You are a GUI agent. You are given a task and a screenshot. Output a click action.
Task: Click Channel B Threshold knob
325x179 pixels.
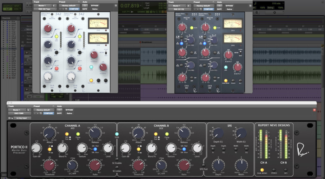pos(138,165)
